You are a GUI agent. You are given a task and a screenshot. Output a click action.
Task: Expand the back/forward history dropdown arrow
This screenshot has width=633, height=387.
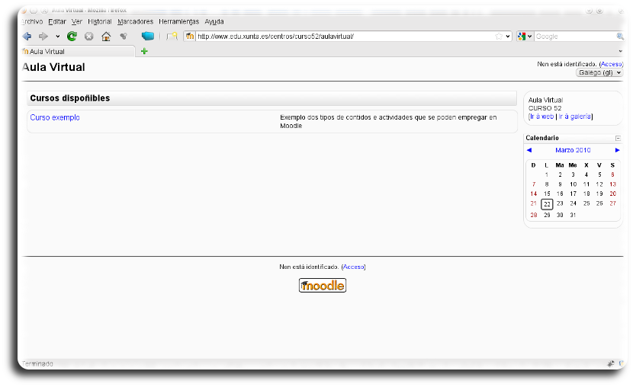(57, 36)
